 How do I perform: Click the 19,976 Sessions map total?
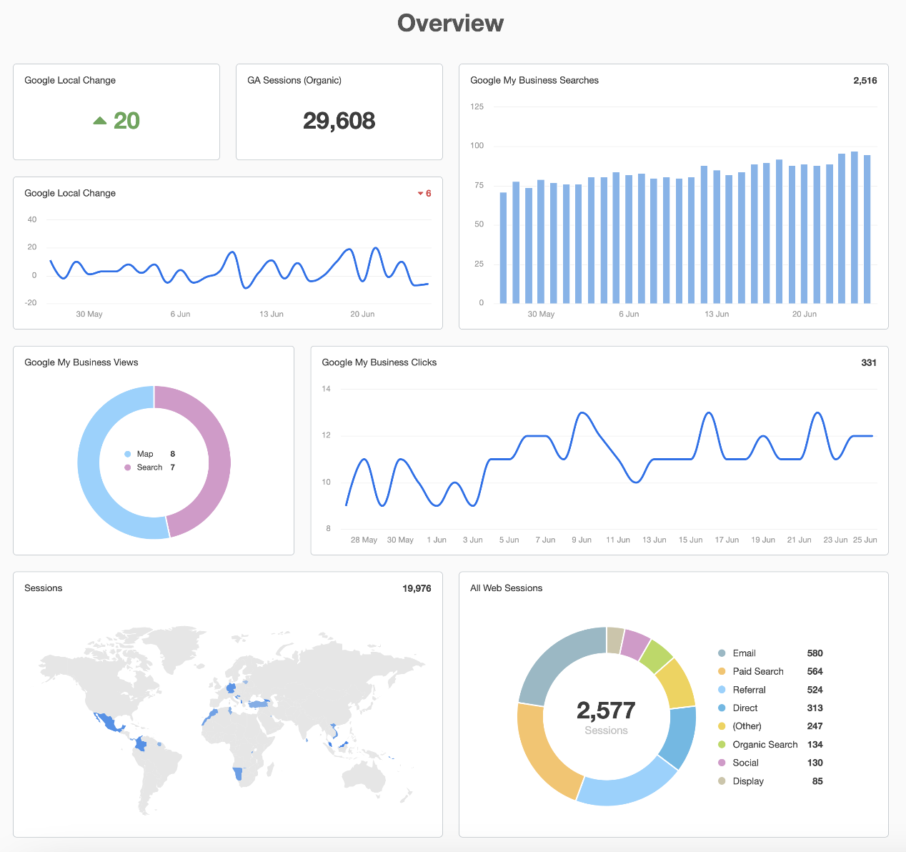click(417, 588)
